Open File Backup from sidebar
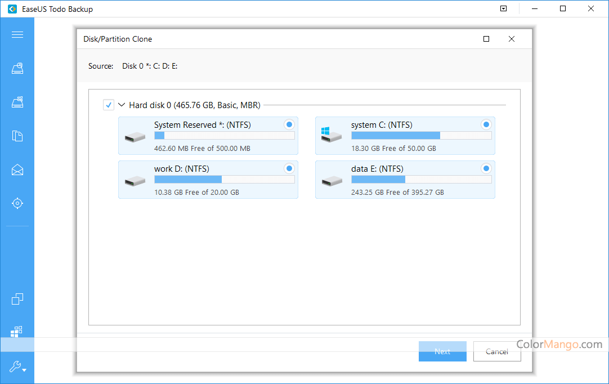Image resolution: width=609 pixels, height=384 pixels. pyautogui.click(x=17, y=136)
